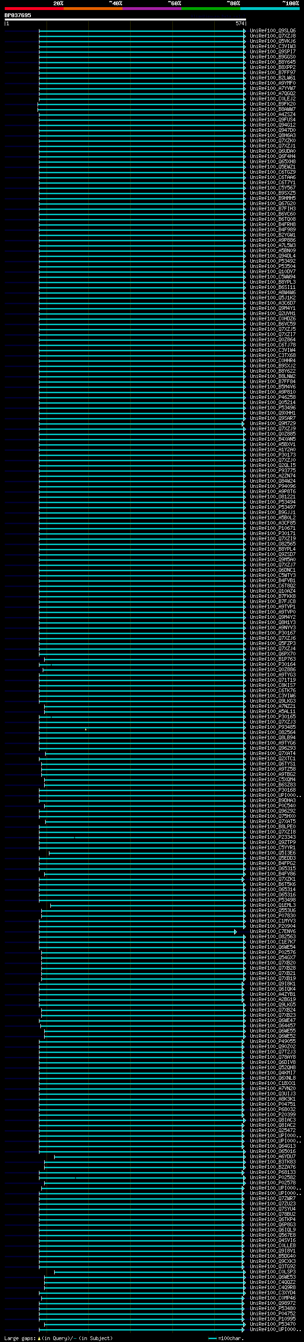Click the green ~80% identity color bar

211,9
